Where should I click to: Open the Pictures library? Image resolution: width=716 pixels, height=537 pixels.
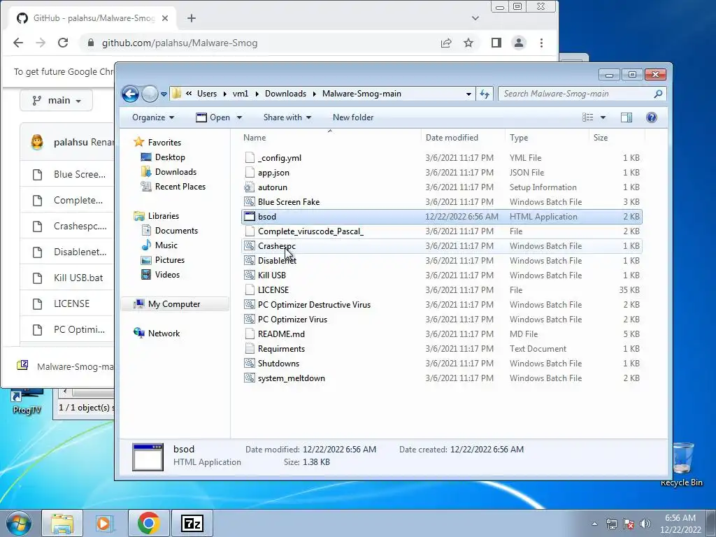[x=170, y=260]
